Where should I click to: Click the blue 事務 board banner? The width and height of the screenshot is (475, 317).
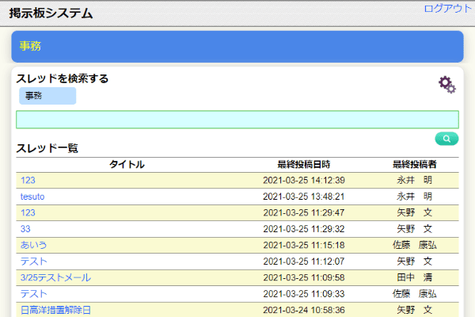pos(237,46)
